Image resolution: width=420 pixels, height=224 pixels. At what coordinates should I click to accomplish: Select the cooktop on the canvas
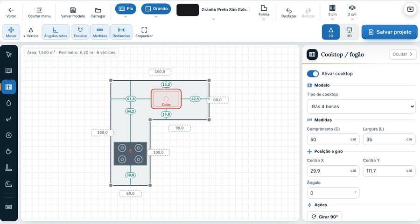[131, 154]
